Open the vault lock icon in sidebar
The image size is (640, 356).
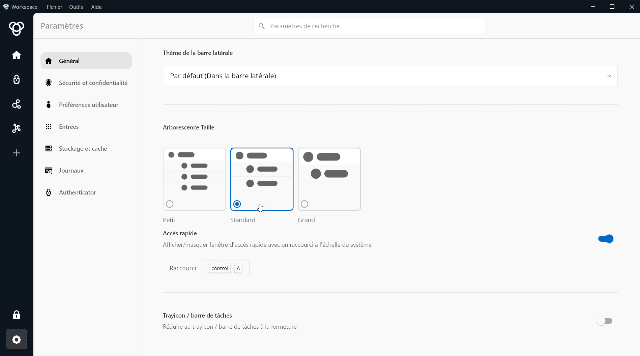tap(17, 80)
